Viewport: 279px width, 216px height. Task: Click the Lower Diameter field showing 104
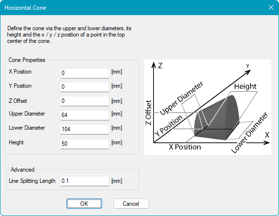tap(85, 129)
